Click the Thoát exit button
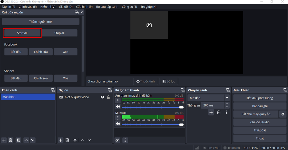Viewport: 288px width, 150px height. (260, 138)
